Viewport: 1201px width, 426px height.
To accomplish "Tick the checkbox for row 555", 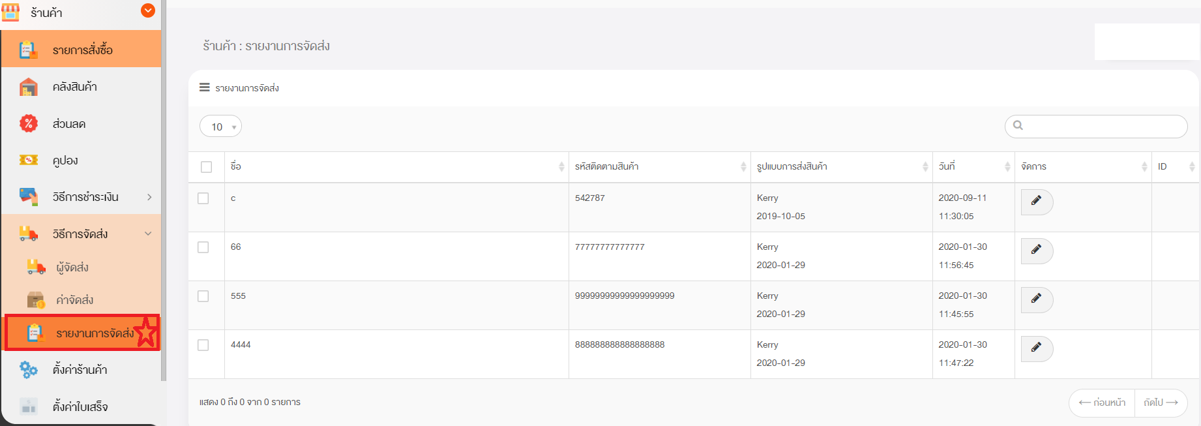I will pos(203,296).
